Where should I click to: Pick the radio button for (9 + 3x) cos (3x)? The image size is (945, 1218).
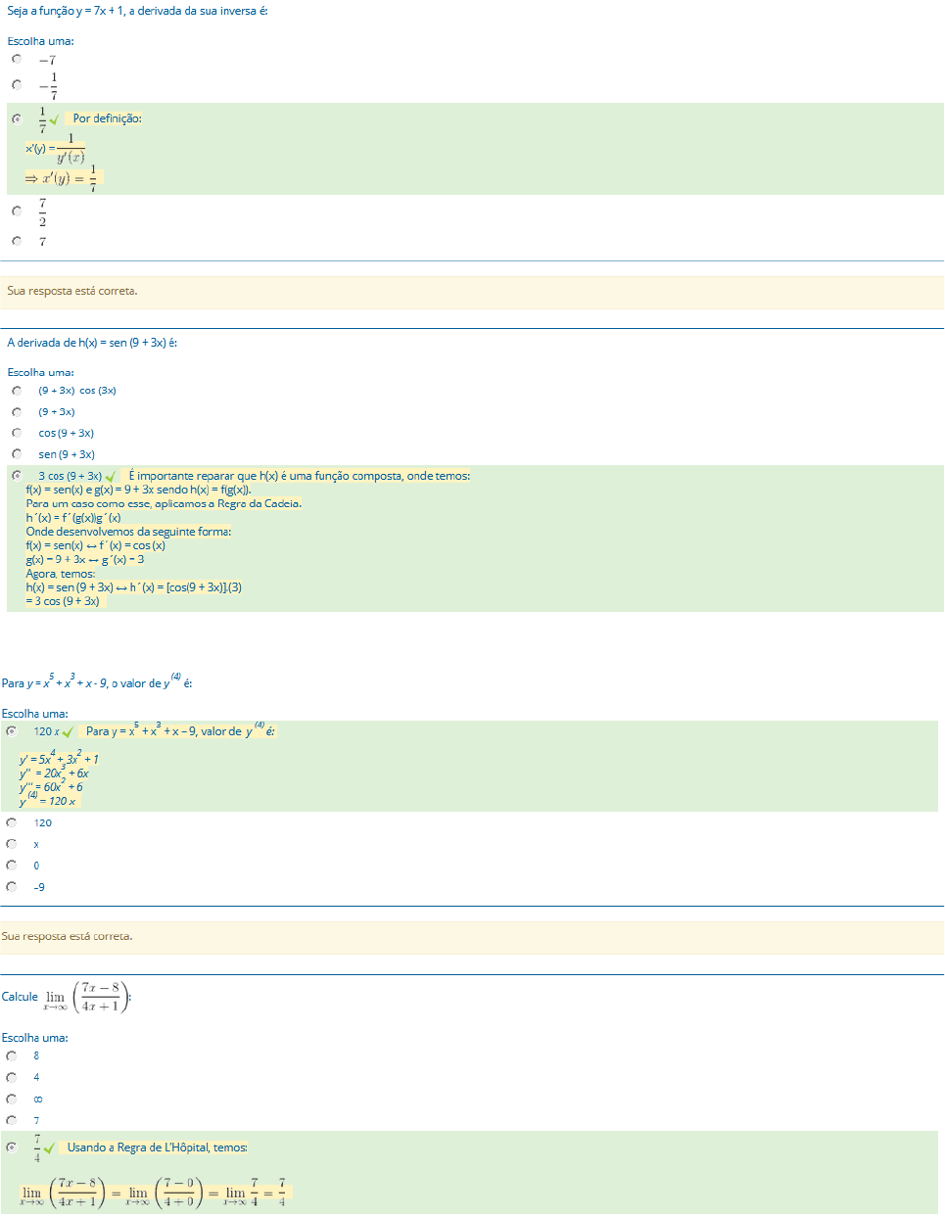point(17,391)
